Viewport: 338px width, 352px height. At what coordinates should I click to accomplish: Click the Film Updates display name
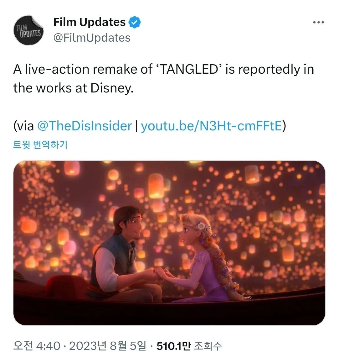pos(90,22)
